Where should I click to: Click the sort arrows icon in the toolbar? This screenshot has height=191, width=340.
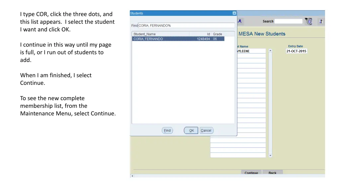pyautogui.click(x=321, y=21)
